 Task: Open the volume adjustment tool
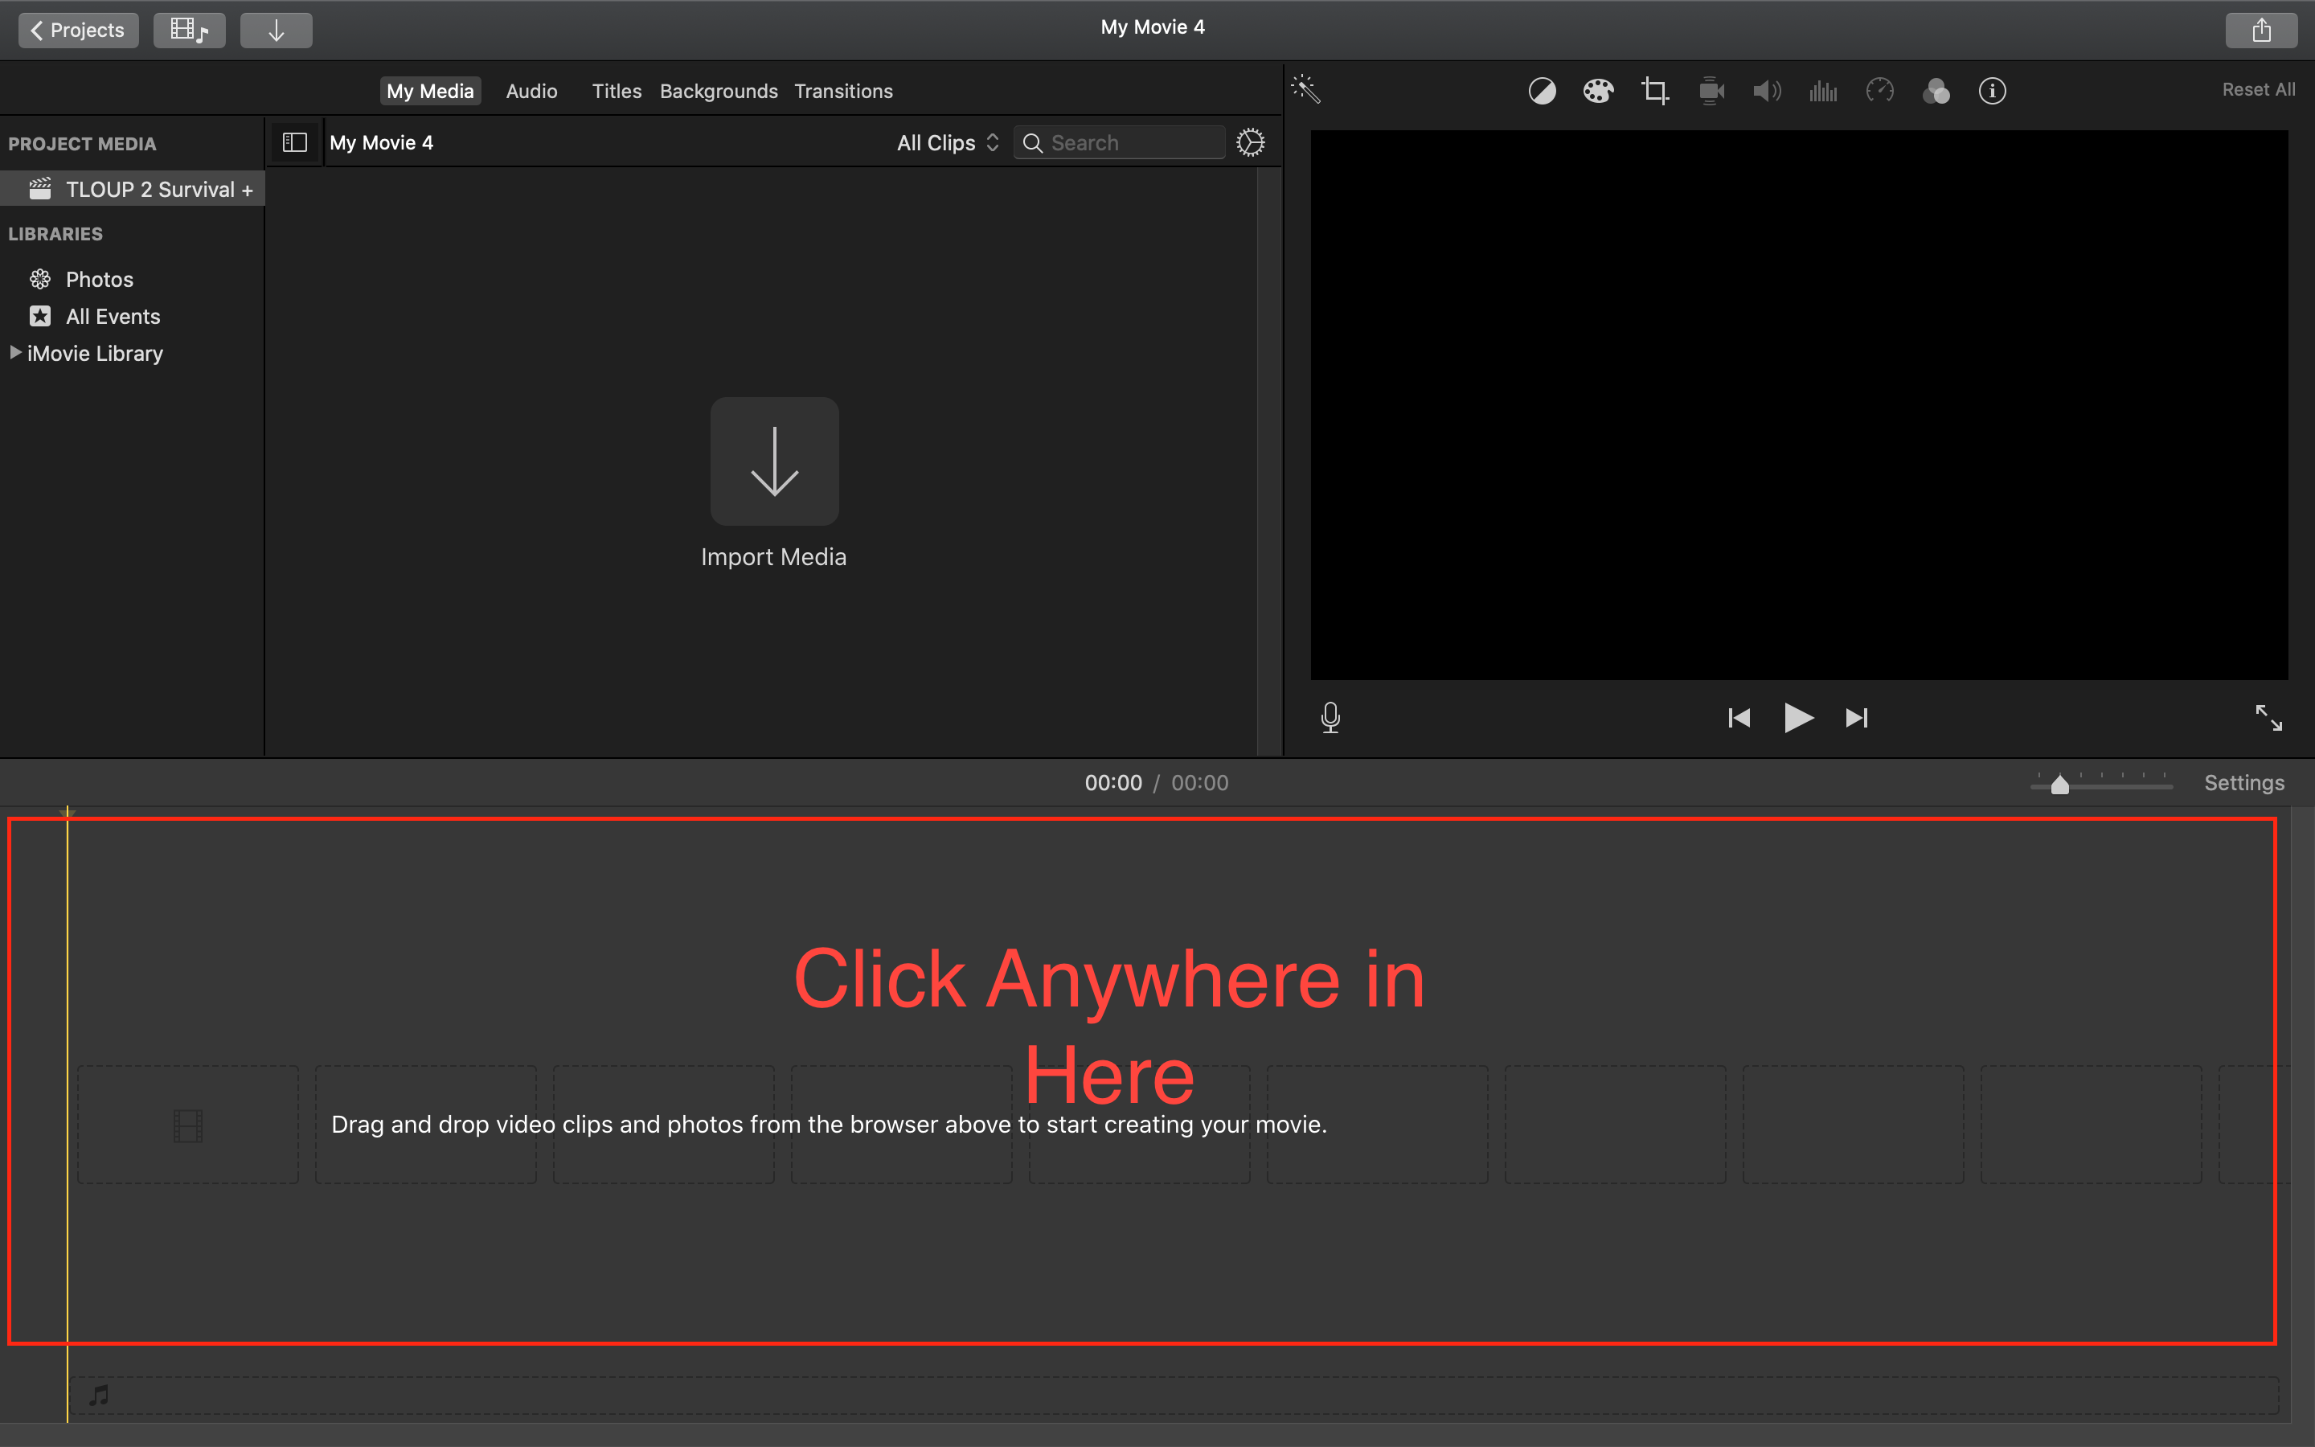pos(1766,91)
